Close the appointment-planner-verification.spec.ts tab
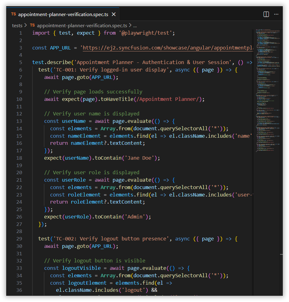Image resolution: width=289 pixels, height=302 pixels. coord(114,15)
